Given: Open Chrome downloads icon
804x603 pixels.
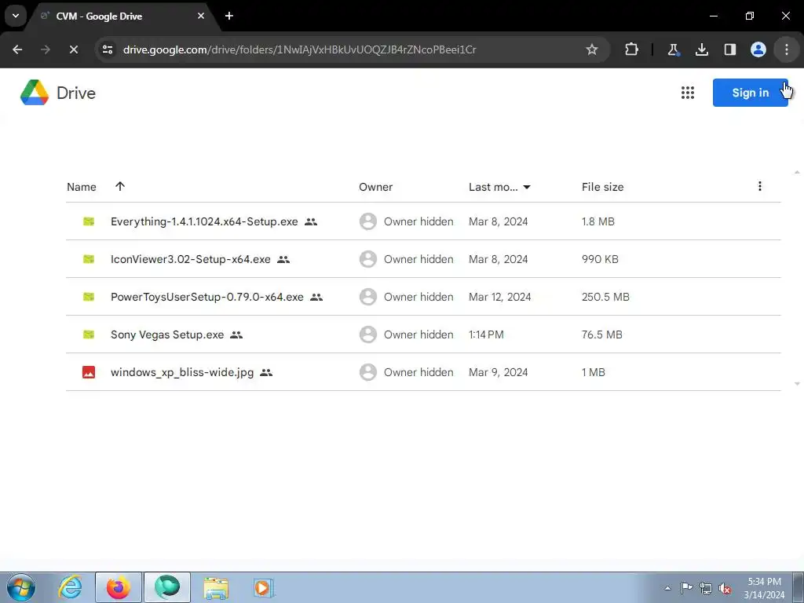Looking at the screenshot, I should coord(701,49).
